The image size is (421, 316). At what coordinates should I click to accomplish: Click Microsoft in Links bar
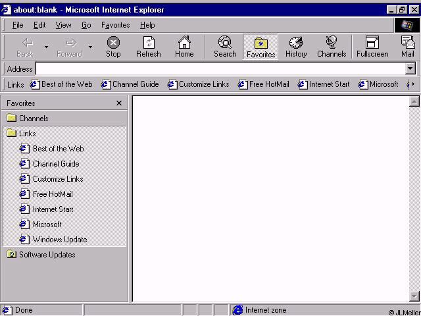coord(378,84)
